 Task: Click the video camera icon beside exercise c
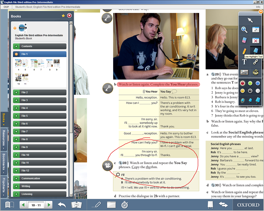pos(107,165)
